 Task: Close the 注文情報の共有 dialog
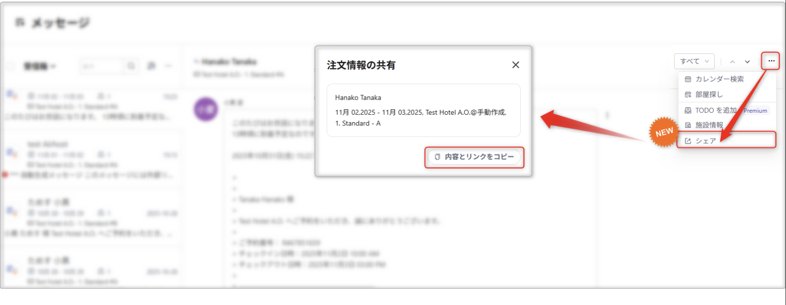pyautogui.click(x=515, y=65)
